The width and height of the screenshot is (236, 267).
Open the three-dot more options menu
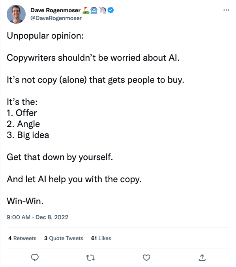[x=226, y=10]
